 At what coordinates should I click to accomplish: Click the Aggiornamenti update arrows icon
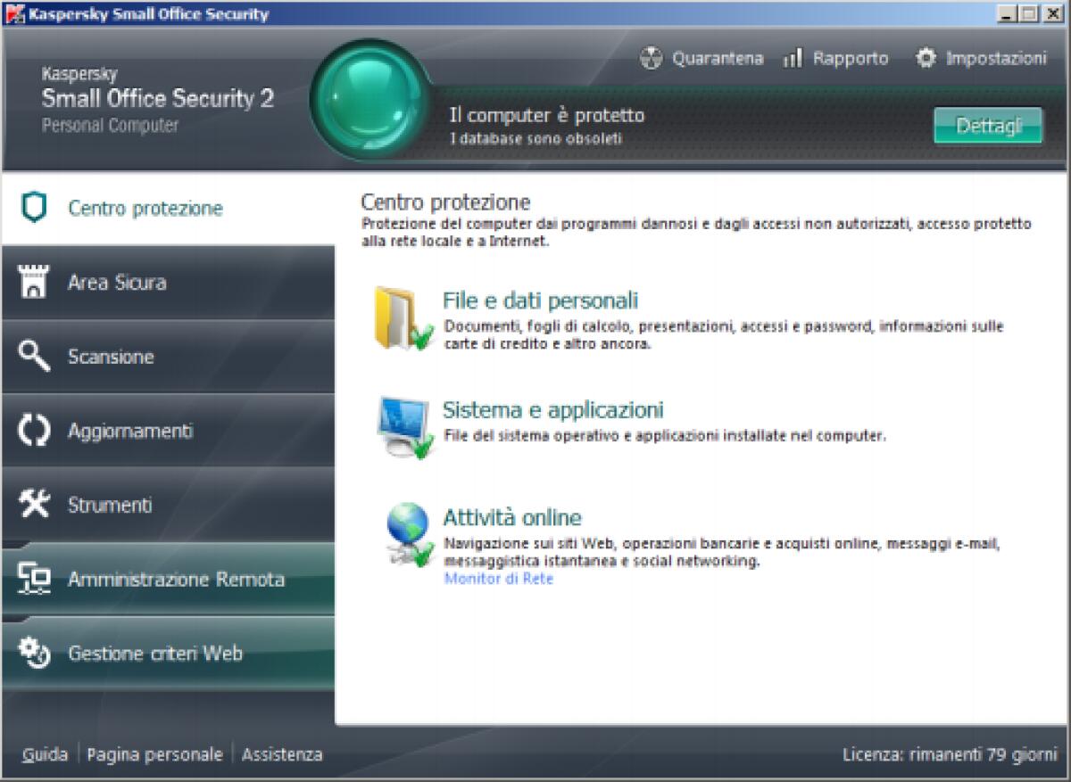click(x=33, y=431)
